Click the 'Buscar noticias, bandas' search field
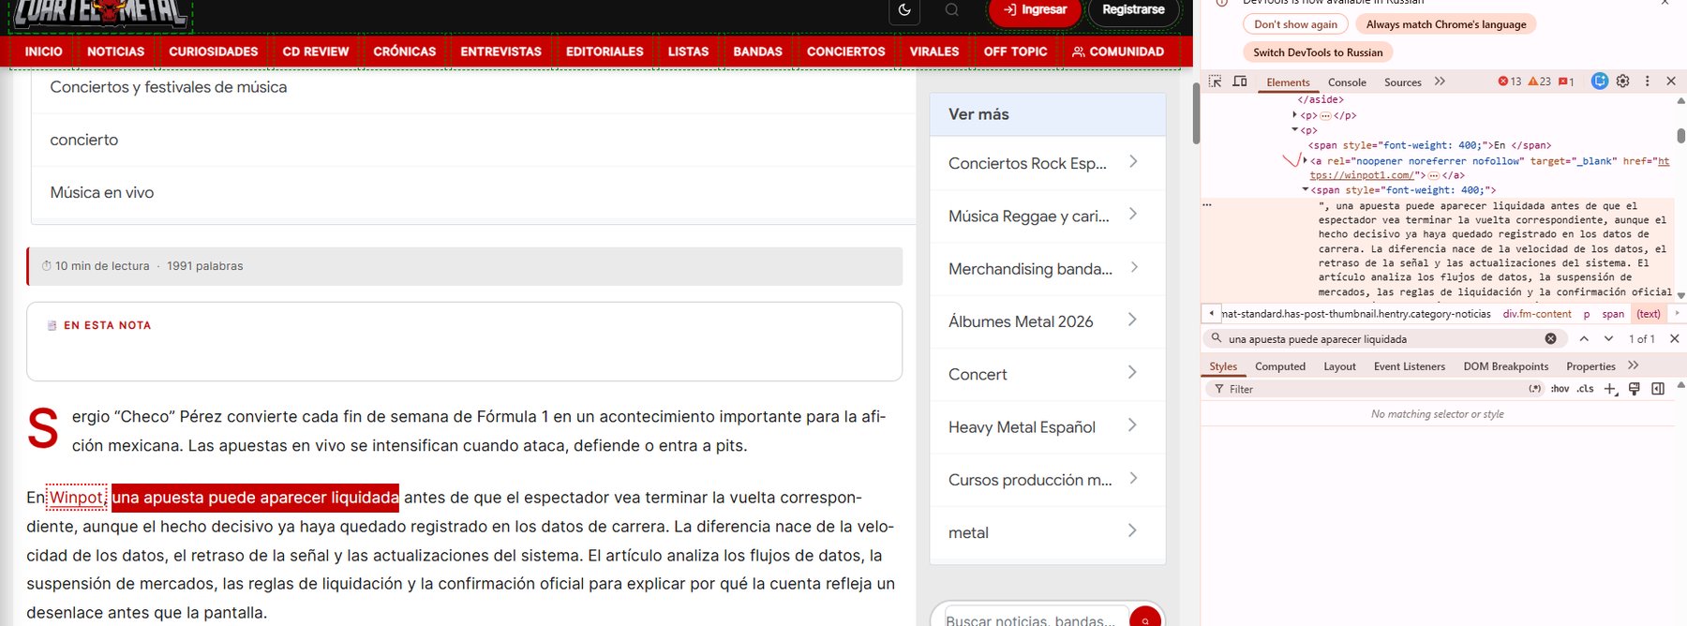The height and width of the screenshot is (626, 1687). 1035,619
